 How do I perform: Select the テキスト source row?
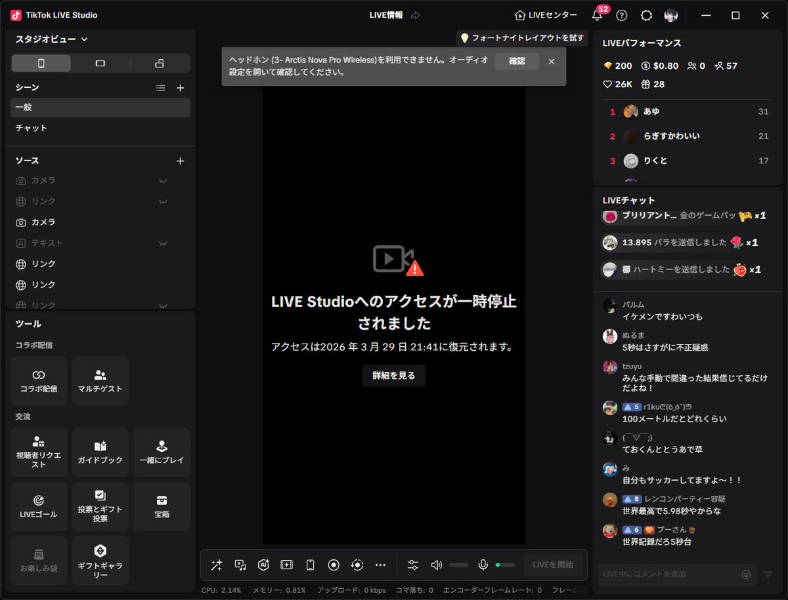(100, 243)
